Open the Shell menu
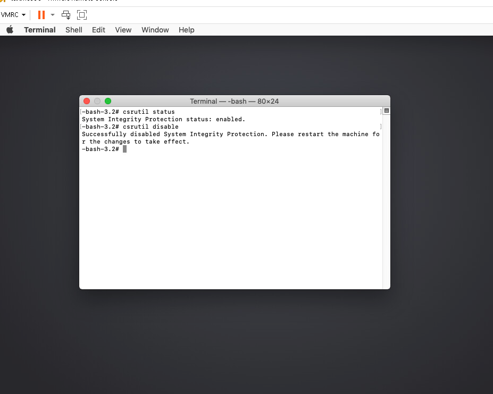Viewport: 493px width, 394px height. tap(73, 30)
